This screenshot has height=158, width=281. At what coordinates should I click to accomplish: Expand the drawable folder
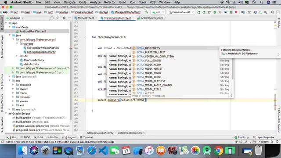pyautogui.click(x=13, y=85)
